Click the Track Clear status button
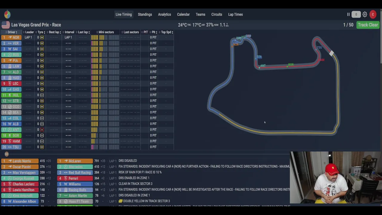The image size is (382, 215). coord(368,25)
